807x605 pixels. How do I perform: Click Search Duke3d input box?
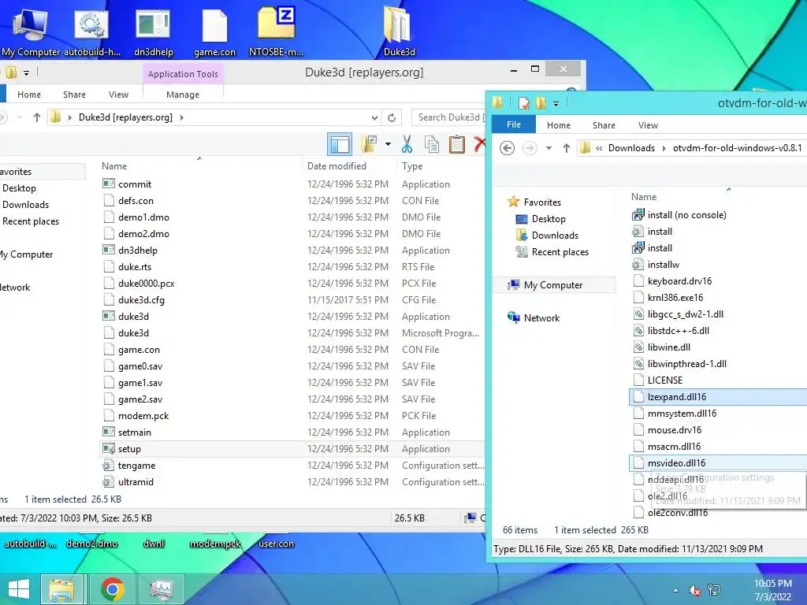point(449,117)
